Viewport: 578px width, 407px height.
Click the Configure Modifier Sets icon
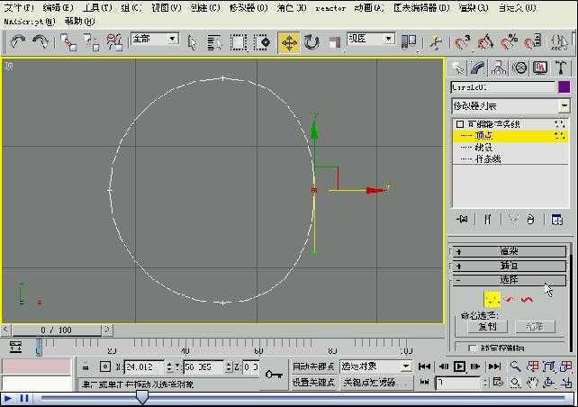(x=557, y=220)
